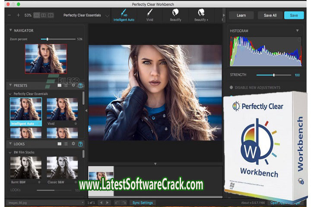Click the zoom in plus icon
Viewport: 311px width, 207px height.
[18, 15]
